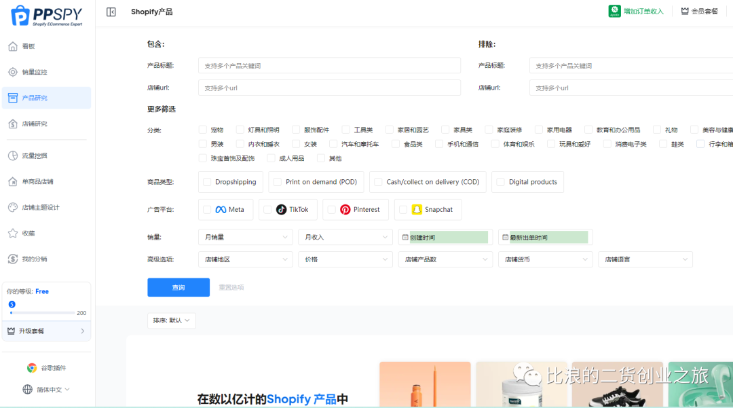Click the 重置选项 reset link
The height and width of the screenshot is (408, 733).
(x=231, y=287)
